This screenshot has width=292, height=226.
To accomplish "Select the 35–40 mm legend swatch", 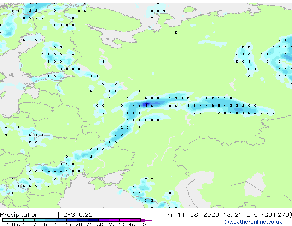I will 114,220.
